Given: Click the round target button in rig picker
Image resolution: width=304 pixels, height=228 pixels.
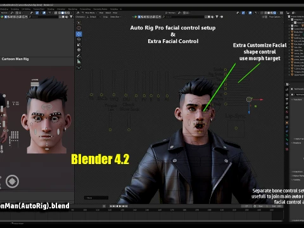Looking at the screenshot, I should click(12, 181).
